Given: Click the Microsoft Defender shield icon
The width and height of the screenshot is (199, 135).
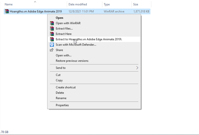Looking at the screenshot, I should (x=52, y=45).
